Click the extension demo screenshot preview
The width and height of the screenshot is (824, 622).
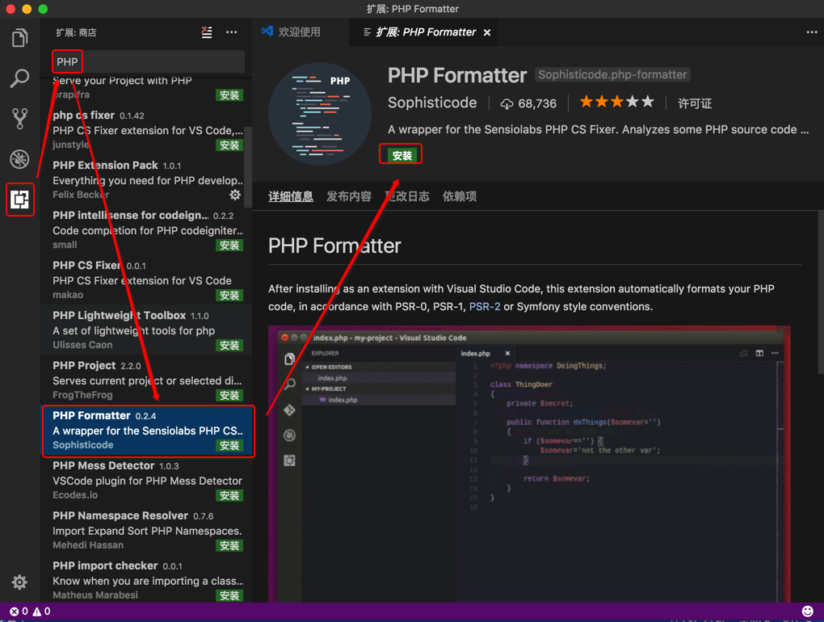pos(529,464)
